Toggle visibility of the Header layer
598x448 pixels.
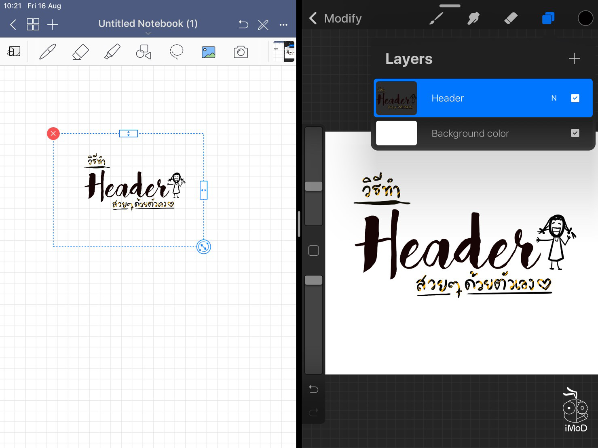[575, 98]
